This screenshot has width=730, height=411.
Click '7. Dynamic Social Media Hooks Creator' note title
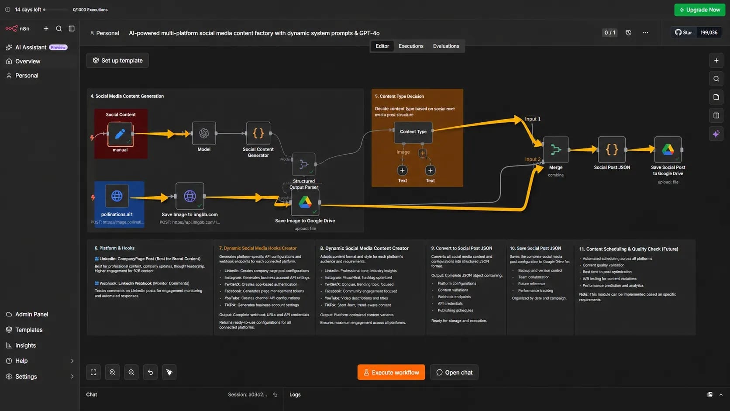pos(258,248)
